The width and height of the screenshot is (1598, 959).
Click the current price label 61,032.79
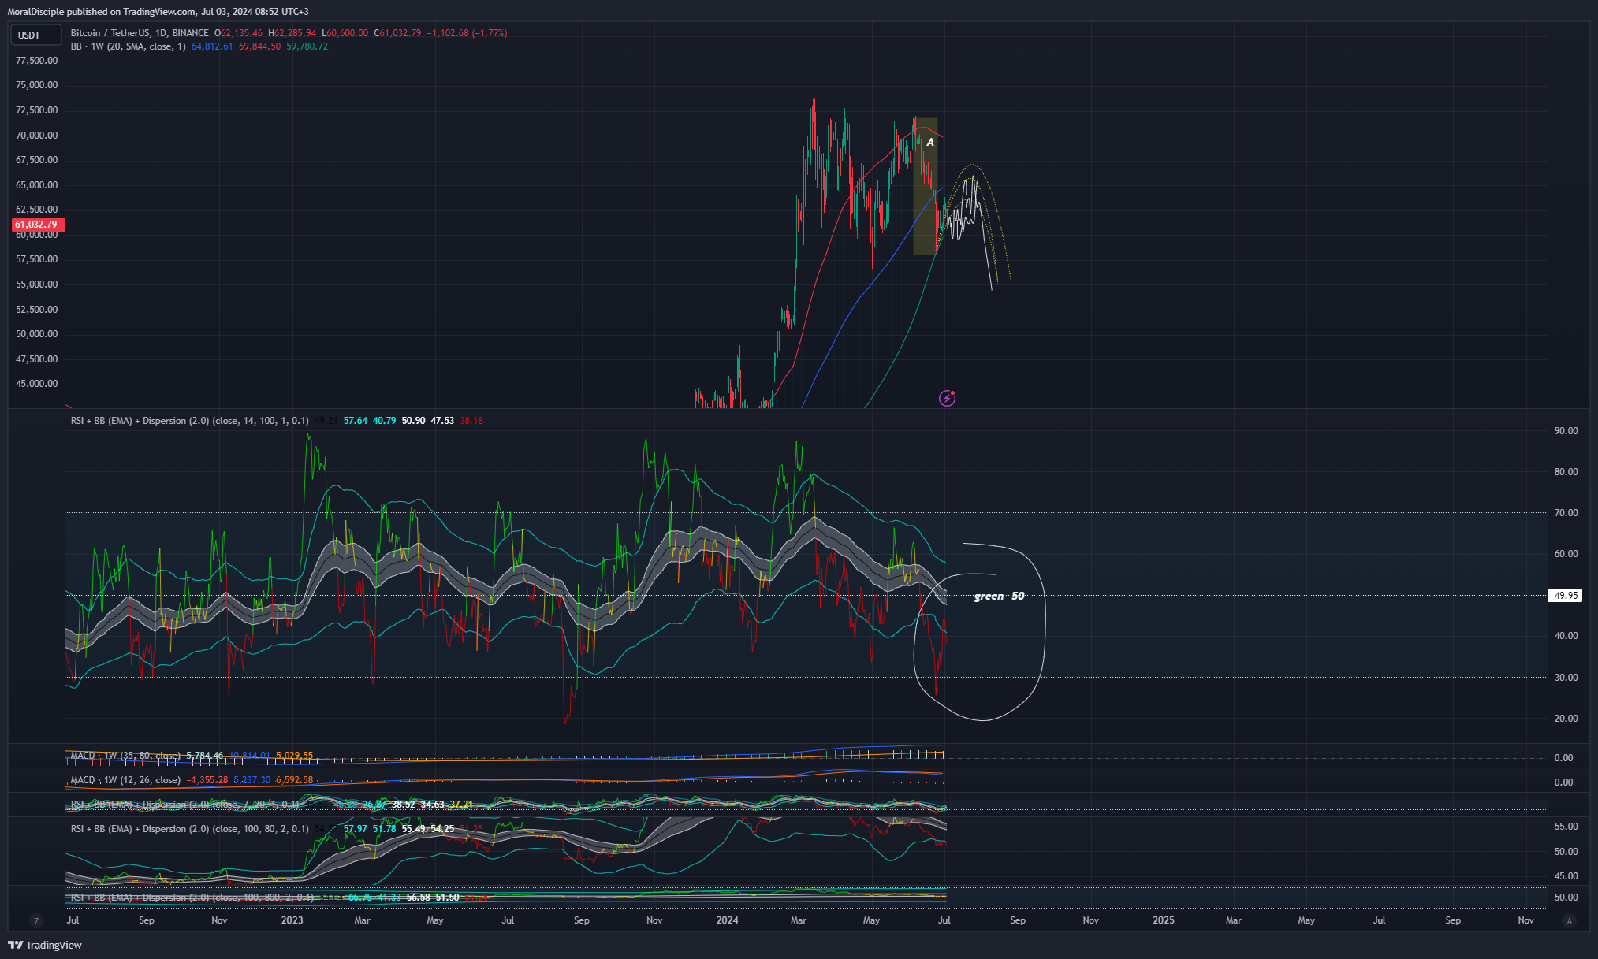point(36,225)
